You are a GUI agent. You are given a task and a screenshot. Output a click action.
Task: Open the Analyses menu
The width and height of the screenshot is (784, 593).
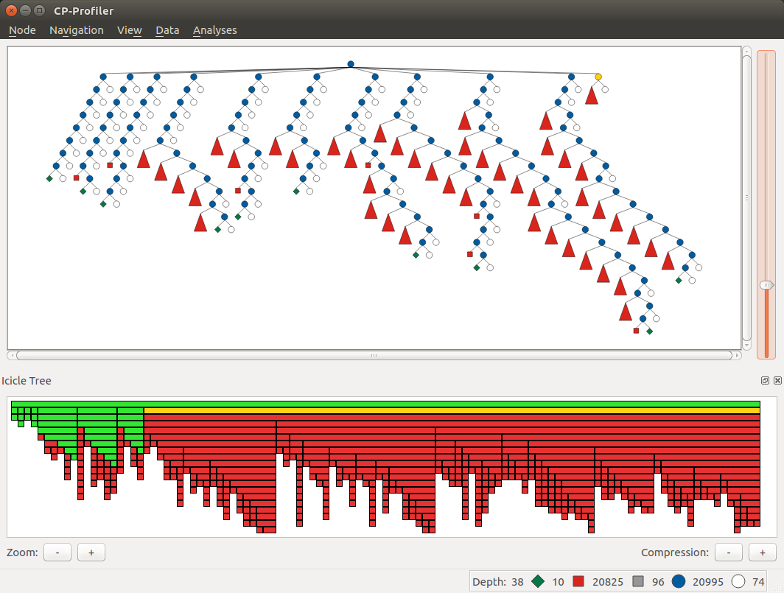click(214, 30)
